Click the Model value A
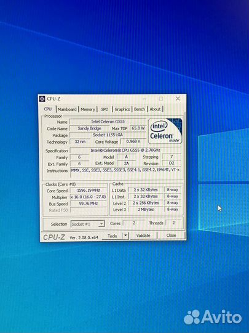This screenshot has height=333, width=249. pyautogui.click(x=127, y=157)
